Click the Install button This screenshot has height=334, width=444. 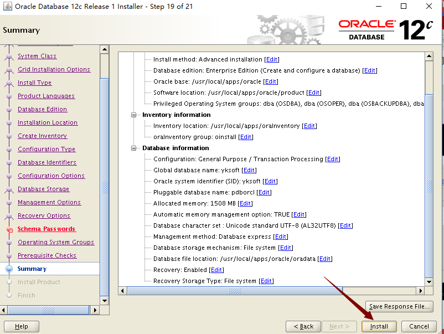point(379,326)
